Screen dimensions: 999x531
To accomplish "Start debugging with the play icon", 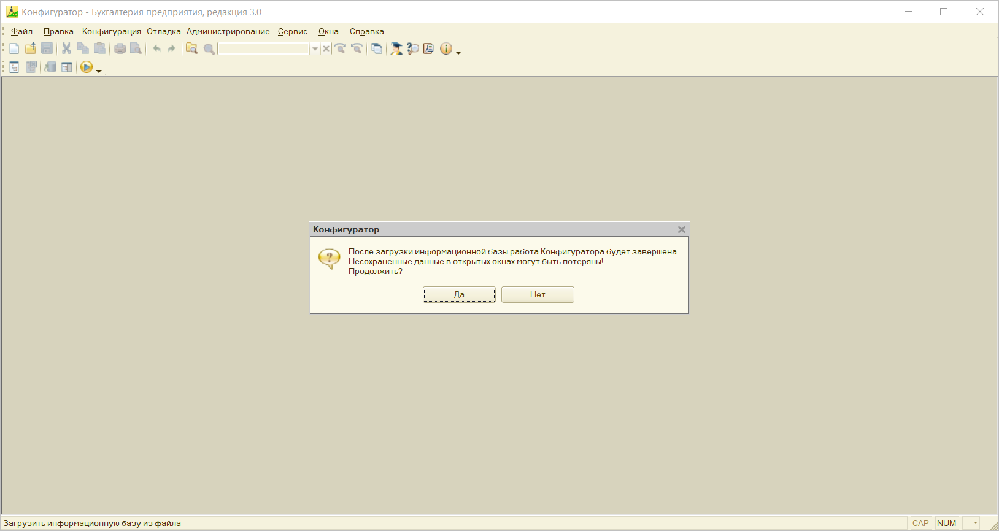I will [x=87, y=67].
